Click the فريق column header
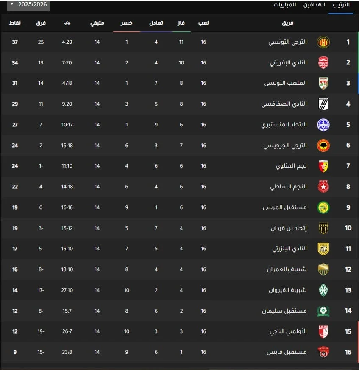Screen dimensions: 359x370 288,23
